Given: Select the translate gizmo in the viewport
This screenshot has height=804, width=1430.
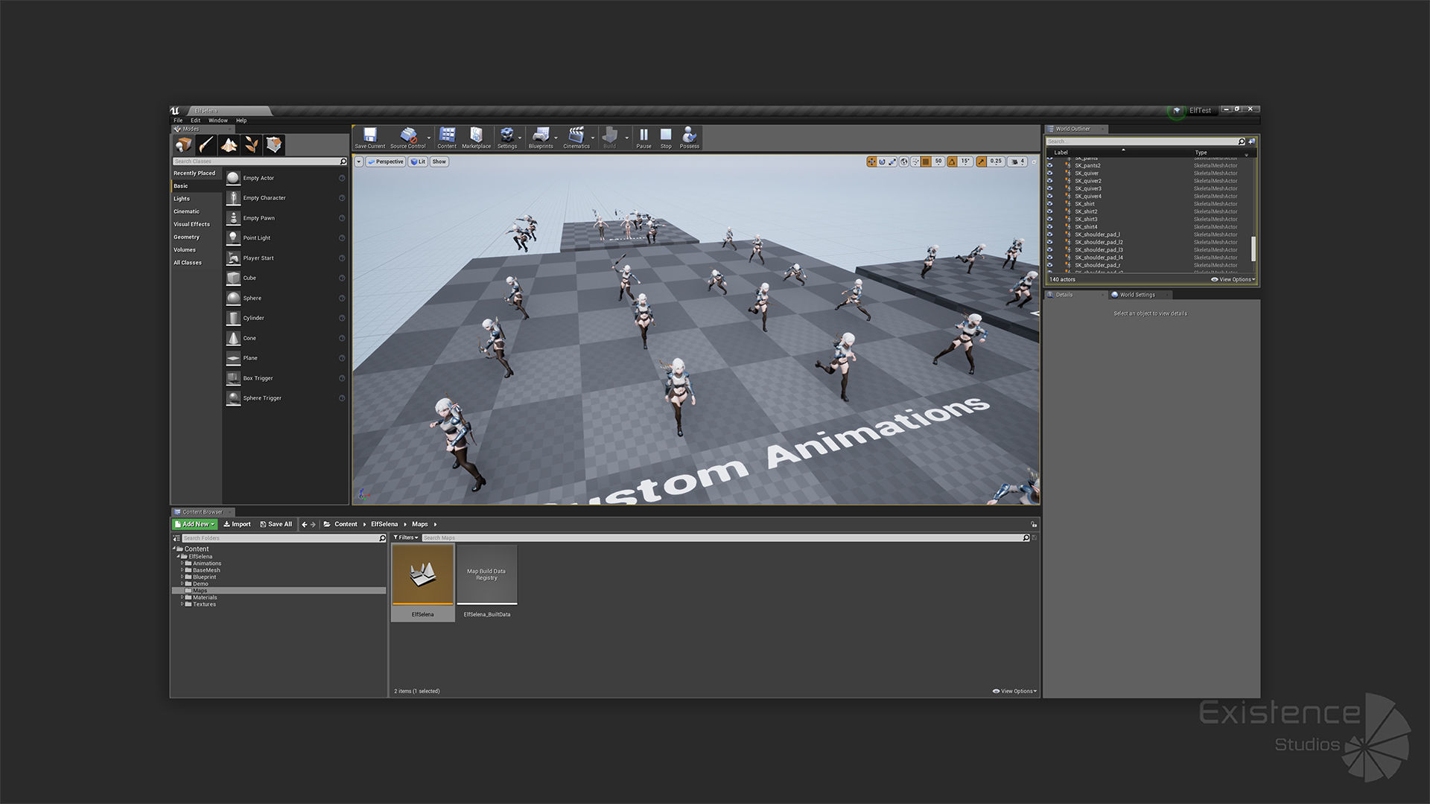Looking at the screenshot, I should tap(871, 162).
